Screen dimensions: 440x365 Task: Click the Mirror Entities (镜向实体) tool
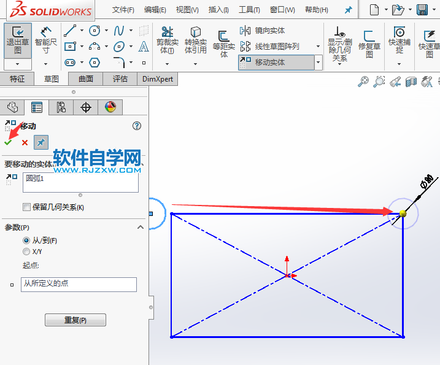click(263, 31)
